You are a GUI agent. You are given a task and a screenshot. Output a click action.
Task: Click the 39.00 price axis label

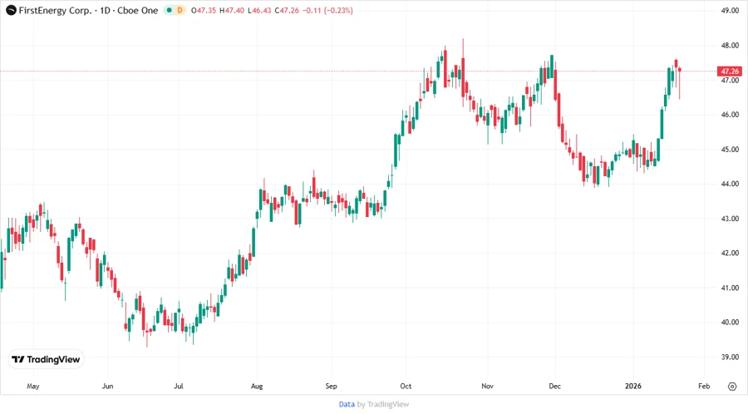pos(730,357)
